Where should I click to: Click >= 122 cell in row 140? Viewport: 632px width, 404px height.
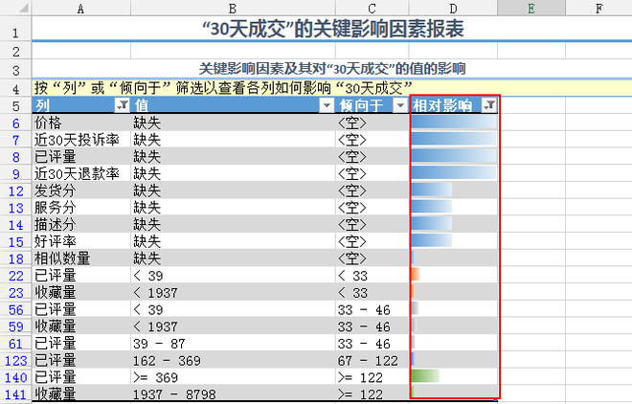372,377
